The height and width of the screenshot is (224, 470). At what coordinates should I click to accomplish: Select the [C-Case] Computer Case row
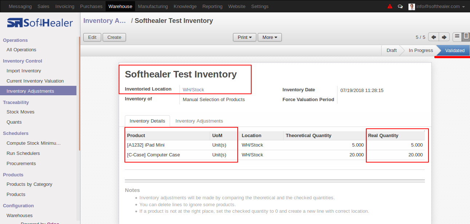pyautogui.click(x=275, y=155)
